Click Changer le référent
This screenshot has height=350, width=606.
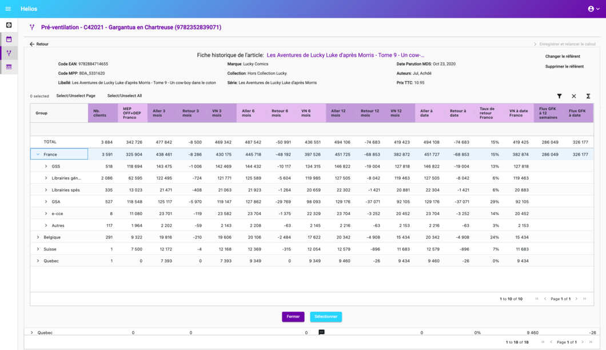tap(563, 57)
